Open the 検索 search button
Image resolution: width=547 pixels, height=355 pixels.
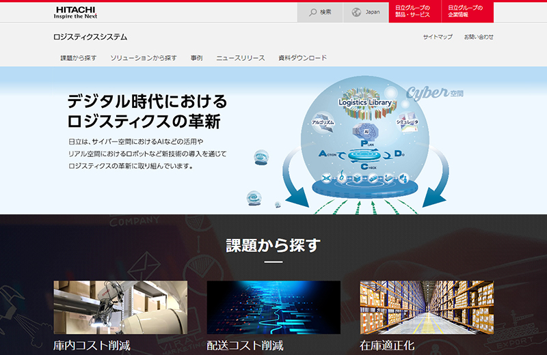coord(320,12)
